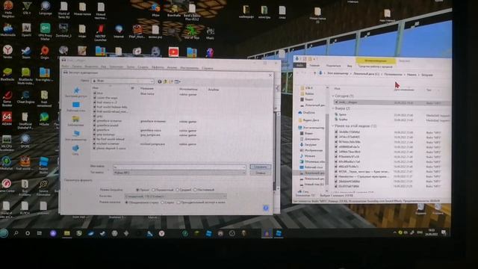
Task: Collapse the Вчера group in Explorer
Action: 333,108
